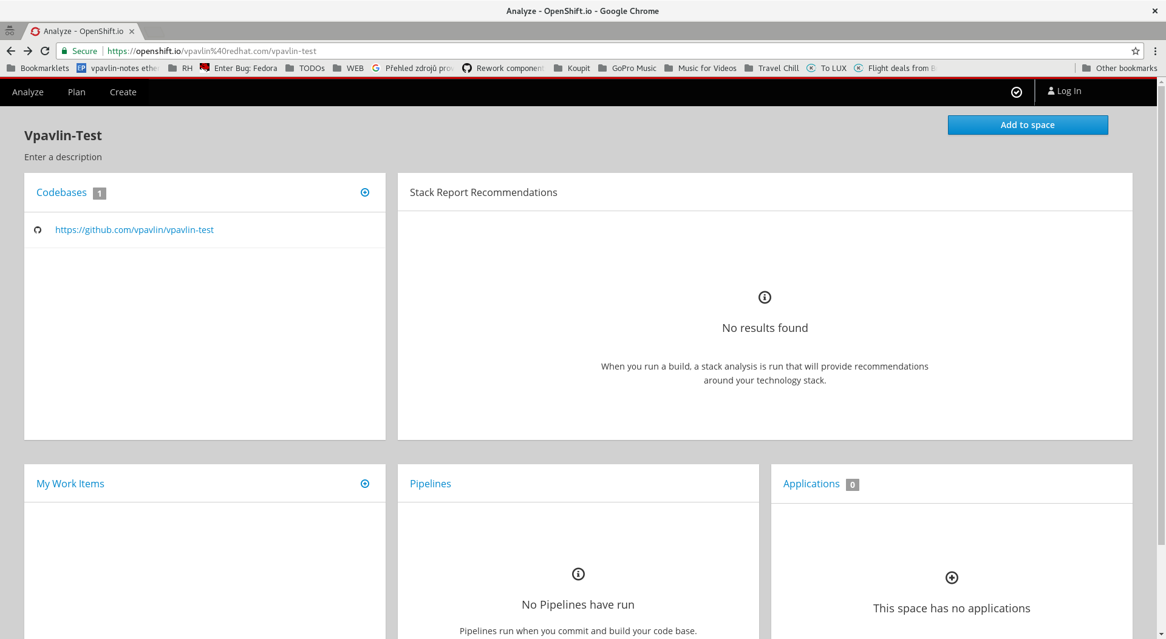The image size is (1166, 639).
Task: Click the plus icon to add a codebase
Action: click(x=365, y=192)
